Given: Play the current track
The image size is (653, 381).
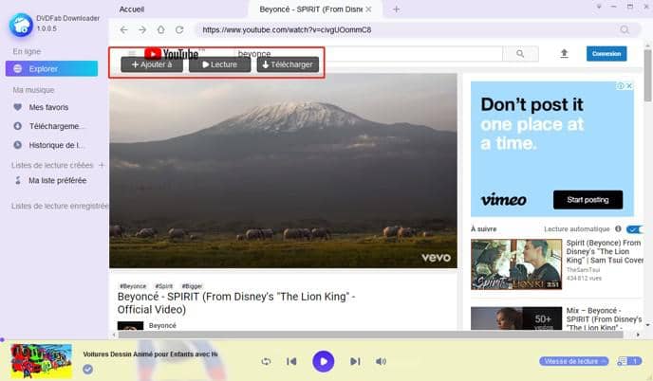Looking at the screenshot, I should pos(323,361).
